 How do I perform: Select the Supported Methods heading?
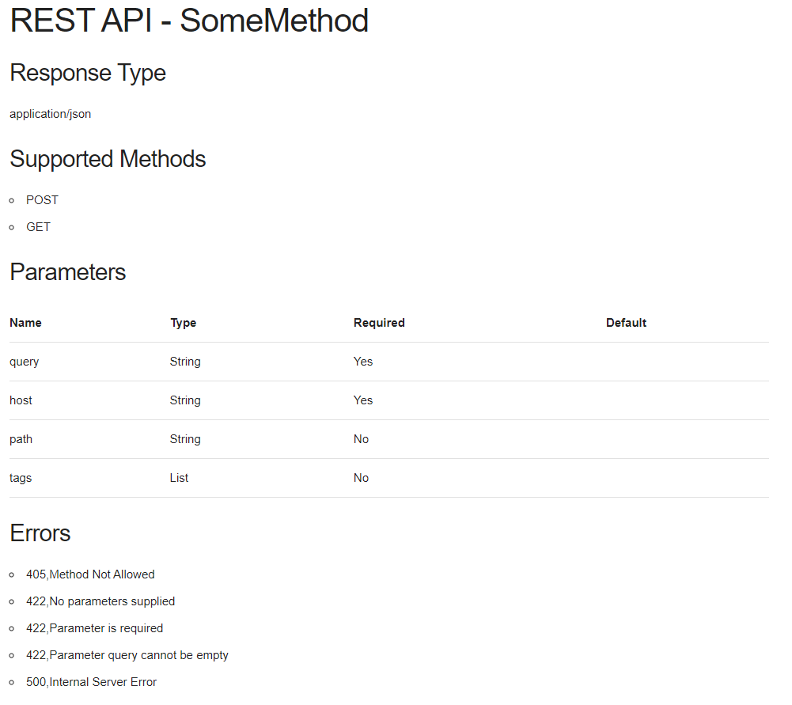(108, 159)
